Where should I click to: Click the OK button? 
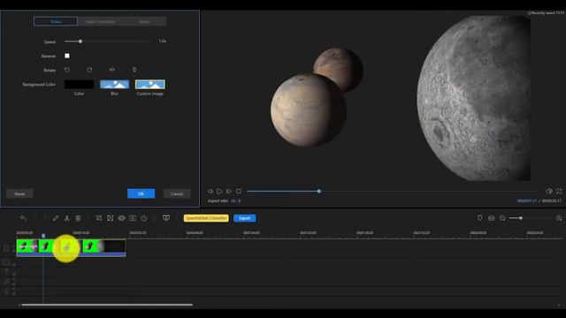(x=141, y=193)
